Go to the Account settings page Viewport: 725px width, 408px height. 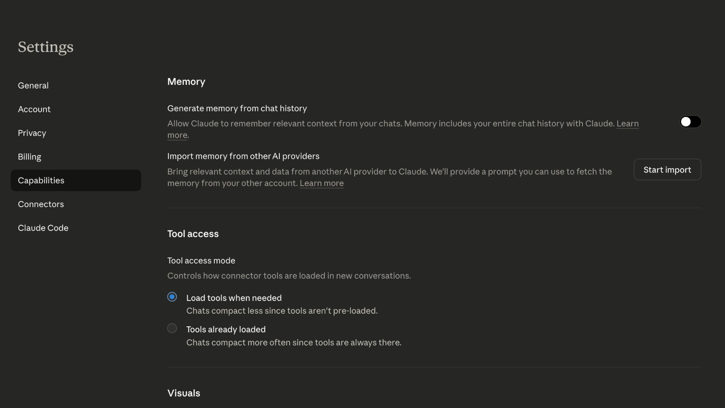[34, 109]
